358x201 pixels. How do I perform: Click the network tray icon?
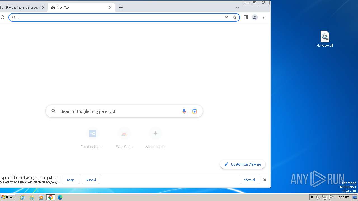tap(325, 197)
